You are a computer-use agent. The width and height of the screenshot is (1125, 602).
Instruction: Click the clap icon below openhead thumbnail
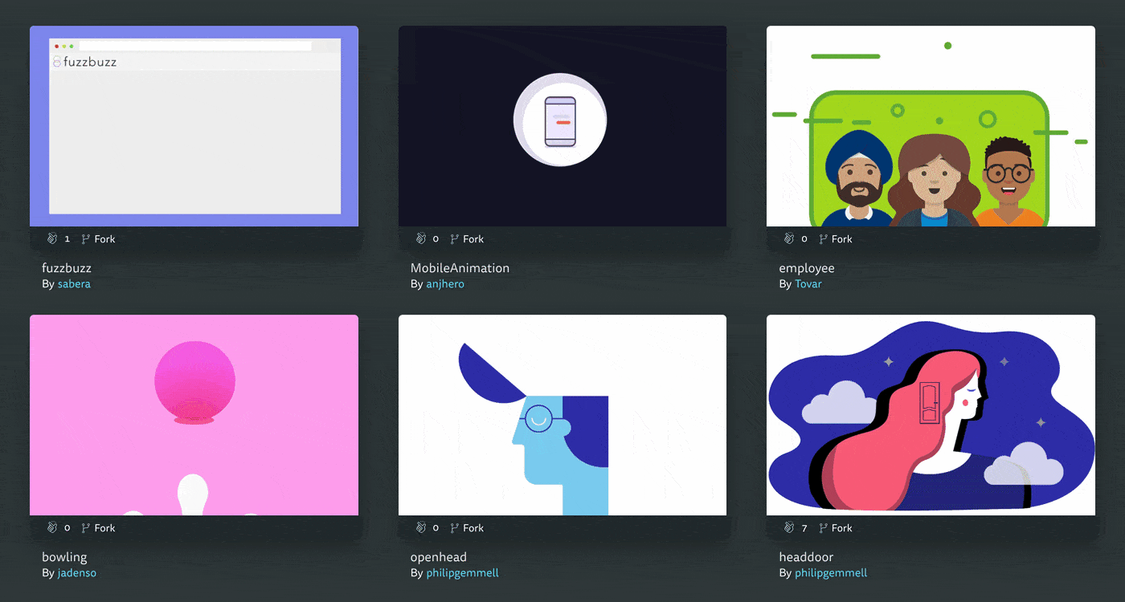(420, 528)
